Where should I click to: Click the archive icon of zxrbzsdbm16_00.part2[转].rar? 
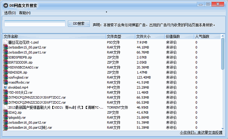click(x=6, y=128)
